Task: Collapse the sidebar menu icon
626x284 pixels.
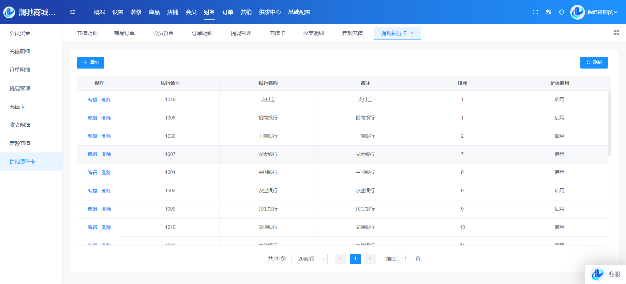Action: (x=73, y=12)
